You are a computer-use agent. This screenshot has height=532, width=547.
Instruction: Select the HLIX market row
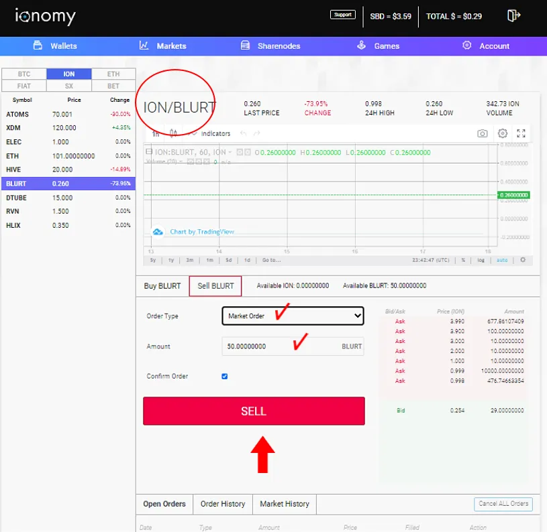coord(68,225)
